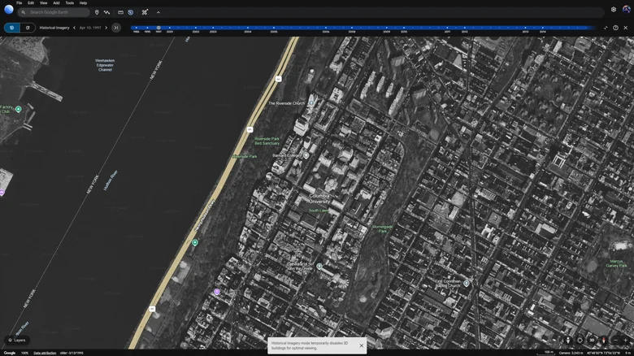Open the Tools menu
The width and height of the screenshot is (634, 356).
70,2
